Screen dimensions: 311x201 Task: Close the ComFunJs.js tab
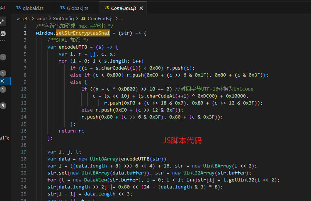pyautogui.click(x=141, y=8)
